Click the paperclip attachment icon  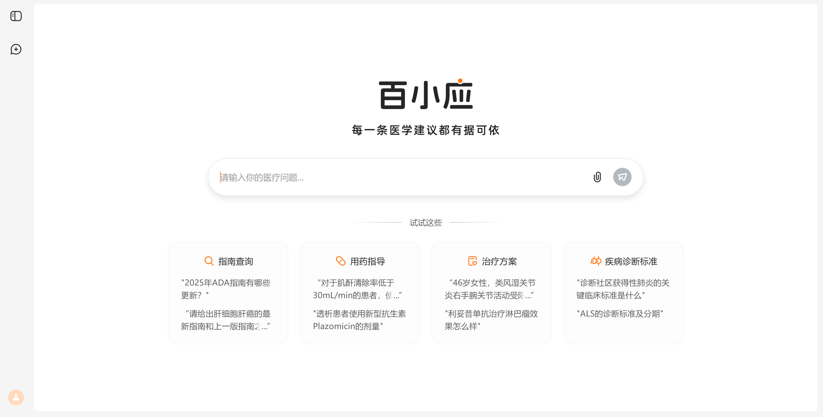[x=597, y=177]
